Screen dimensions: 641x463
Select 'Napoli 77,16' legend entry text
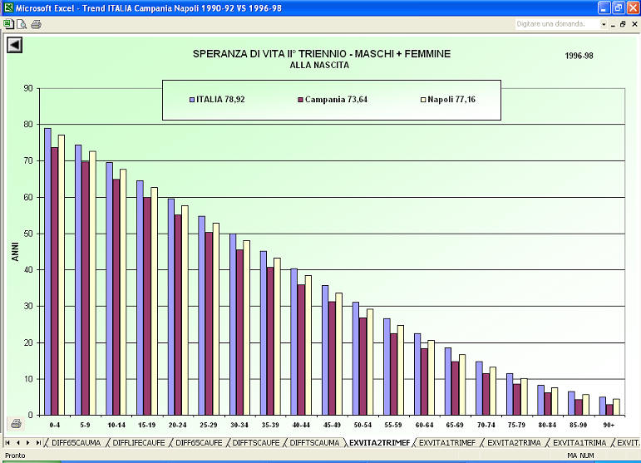coord(451,99)
